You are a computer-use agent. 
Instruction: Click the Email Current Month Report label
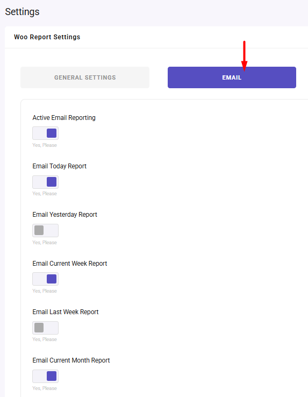(71, 360)
